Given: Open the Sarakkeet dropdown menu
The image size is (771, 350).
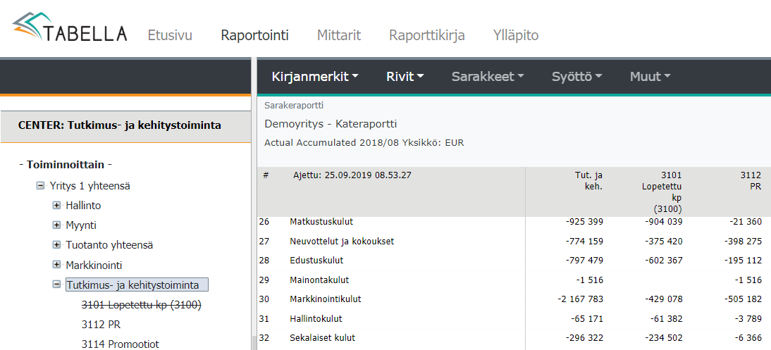Looking at the screenshot, I should [488, 77].
